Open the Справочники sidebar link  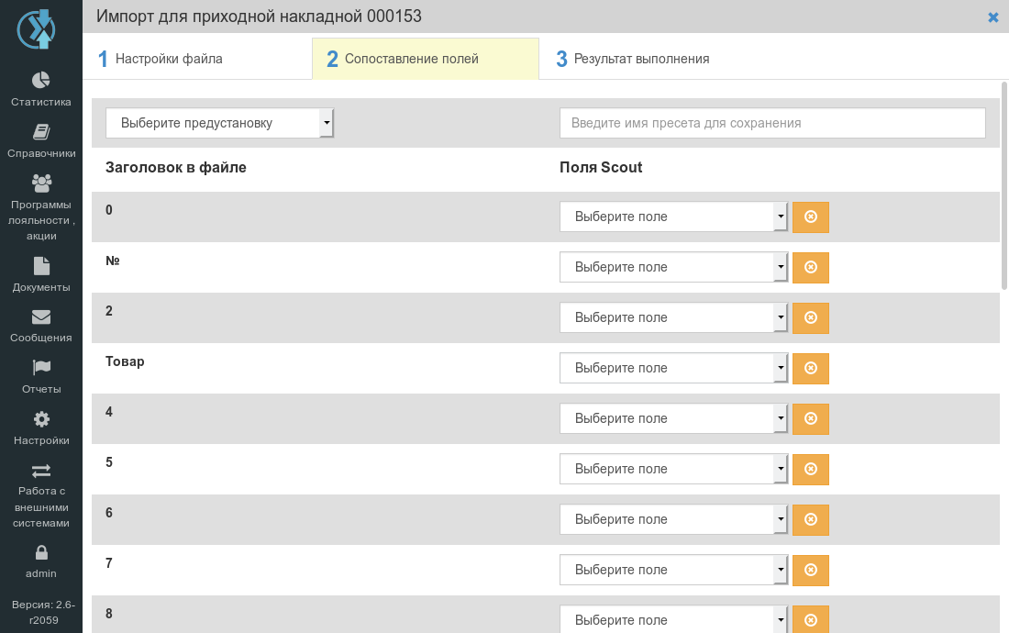click(41, 153)
